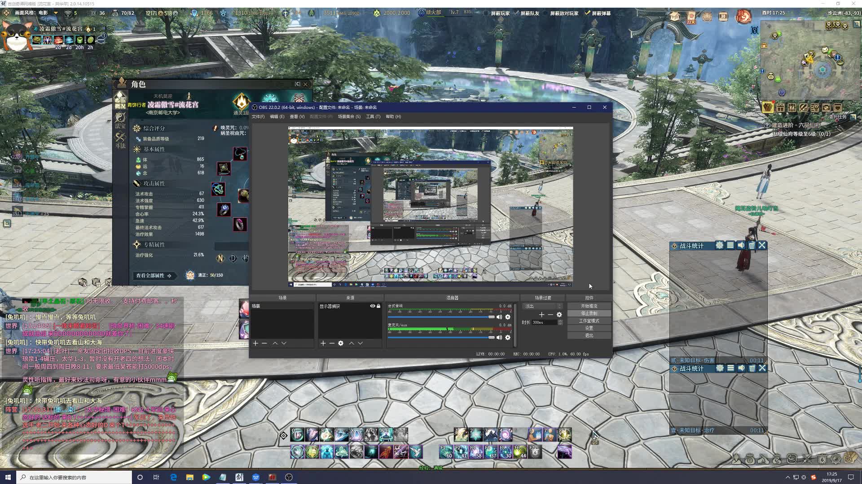Mute 麦克风/Aux speaker in OBS mixer
Viewport: 862px width, 484px height.
point(499,337)
